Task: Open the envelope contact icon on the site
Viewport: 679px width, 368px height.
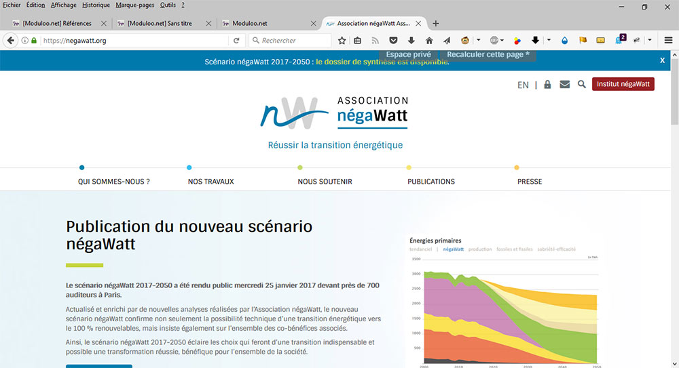Action: point(565,84)
